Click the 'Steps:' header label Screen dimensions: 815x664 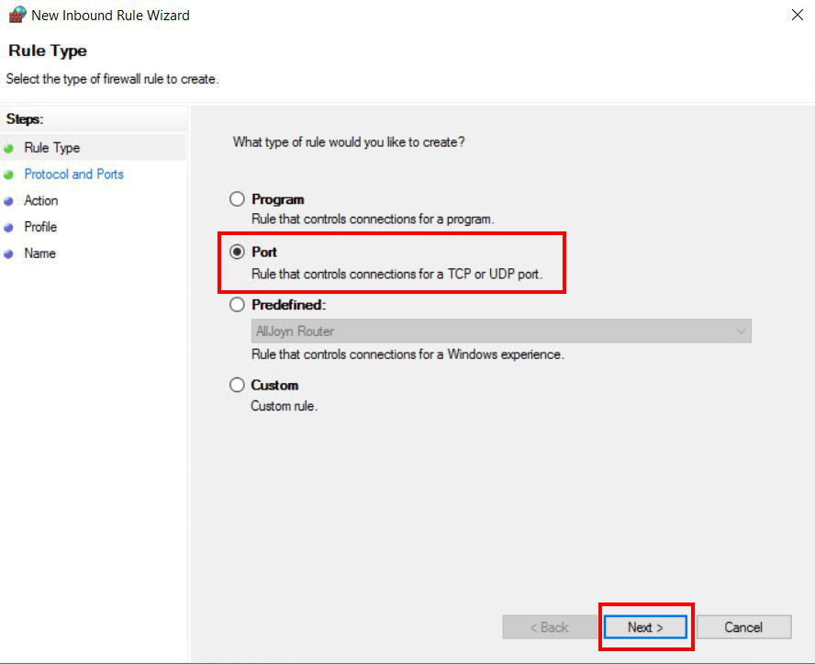coord(25,119)
